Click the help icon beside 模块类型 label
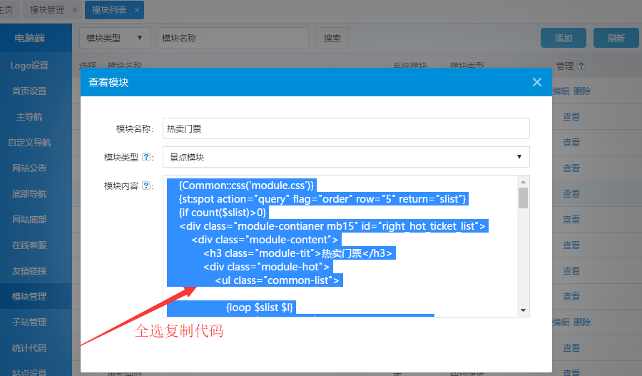Image resolution: width=642 pixels, height=376 pixels. (146, 157)
